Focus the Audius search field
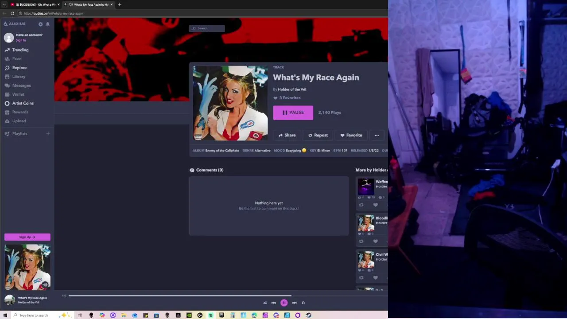This screenshot has height=319, width=567. [207, 28]
